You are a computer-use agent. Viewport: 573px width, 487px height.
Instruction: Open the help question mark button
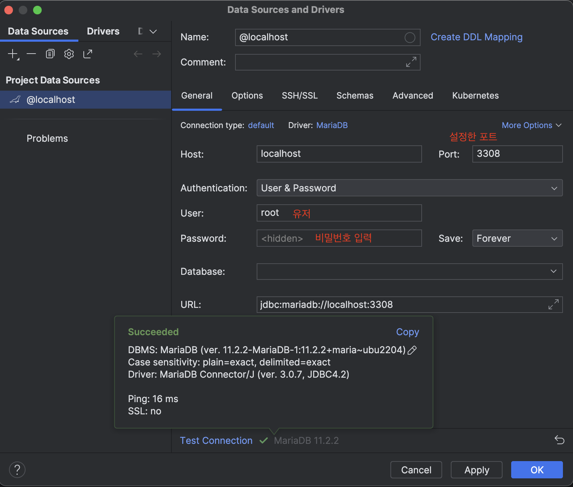pyautogui.click(x=17, y=469)
